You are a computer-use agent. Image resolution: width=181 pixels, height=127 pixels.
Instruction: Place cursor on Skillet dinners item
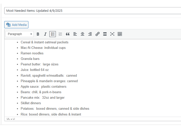coord(31,103)
